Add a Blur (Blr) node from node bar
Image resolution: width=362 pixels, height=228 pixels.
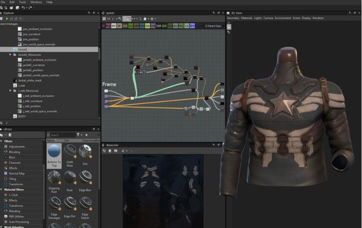point(119,26)
